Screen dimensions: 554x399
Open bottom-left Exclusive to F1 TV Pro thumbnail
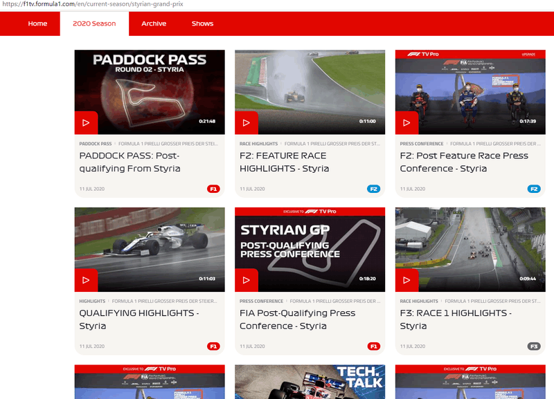click(x=150, y=382)
